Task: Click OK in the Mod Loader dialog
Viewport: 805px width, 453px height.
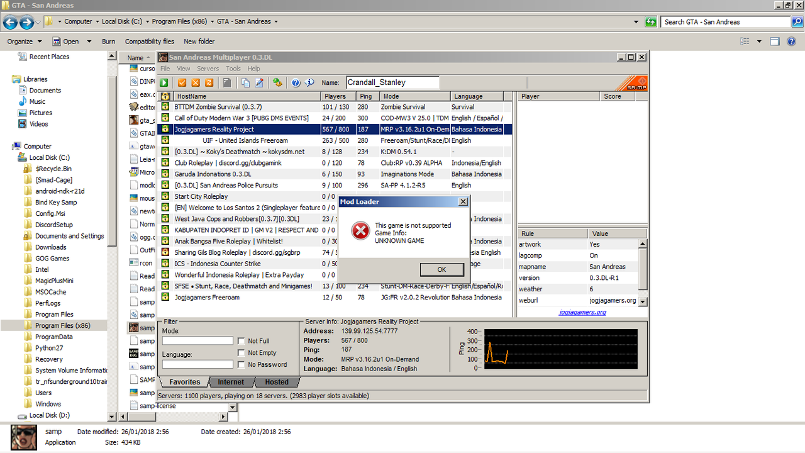Action: coord(441,269)
